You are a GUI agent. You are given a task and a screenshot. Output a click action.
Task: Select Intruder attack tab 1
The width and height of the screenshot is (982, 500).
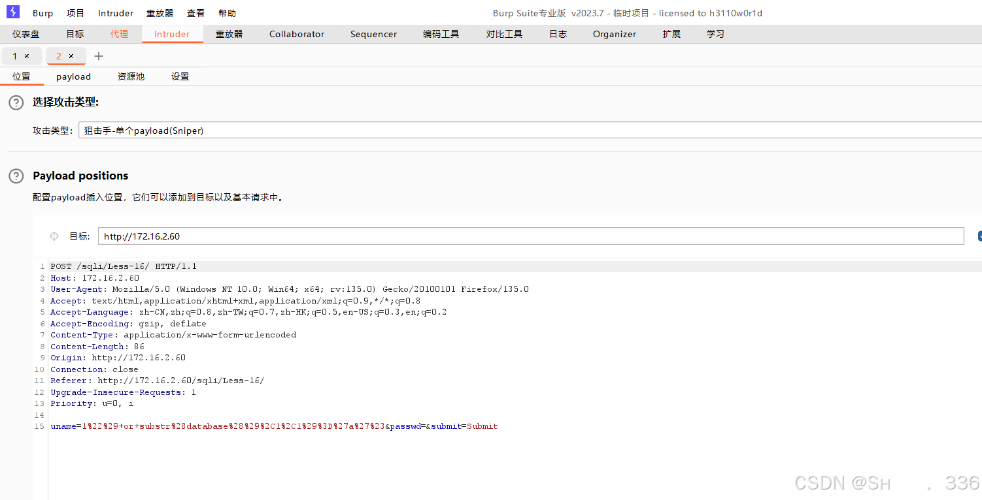pos(15,56)
